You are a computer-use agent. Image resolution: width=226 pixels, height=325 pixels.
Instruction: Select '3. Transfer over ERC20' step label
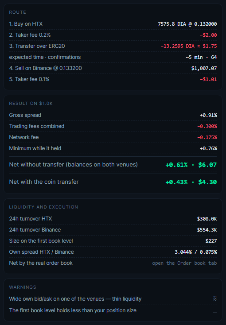coord(37,46)
